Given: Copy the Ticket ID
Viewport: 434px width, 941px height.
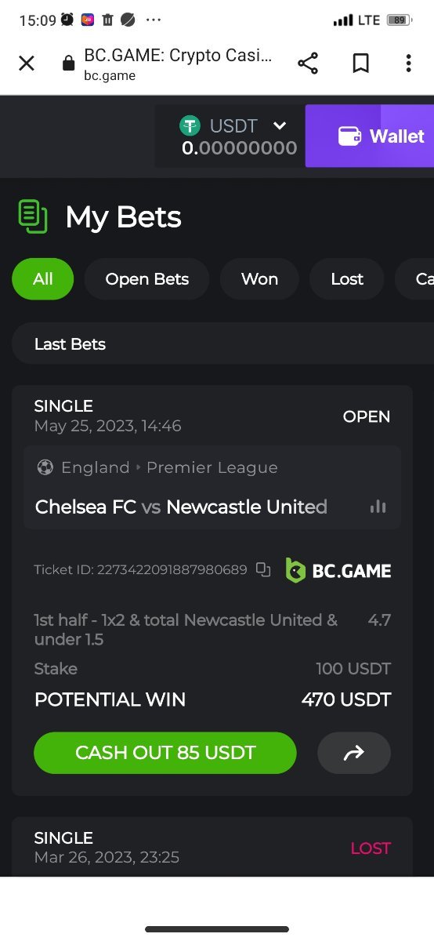Looking at the screenshot, I should point(263,570).
